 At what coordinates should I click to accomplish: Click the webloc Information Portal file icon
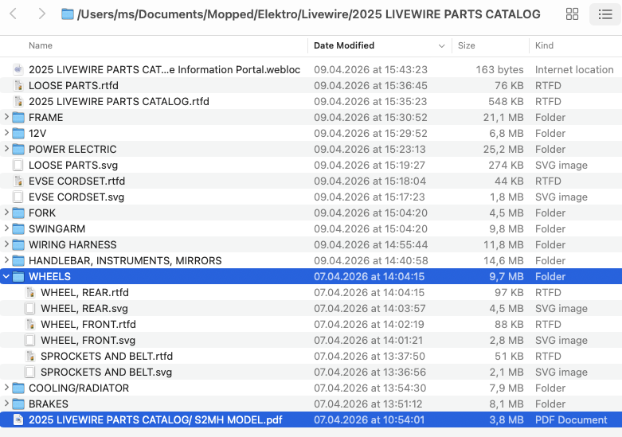click(18, 69)
